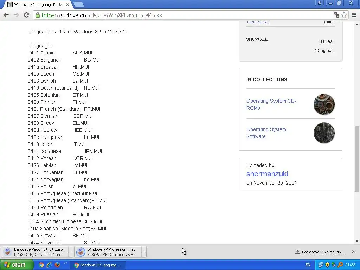The image size is (360, 270).
Task: Click the tray icon left of the orange magnifier
Action: [334, 265]
